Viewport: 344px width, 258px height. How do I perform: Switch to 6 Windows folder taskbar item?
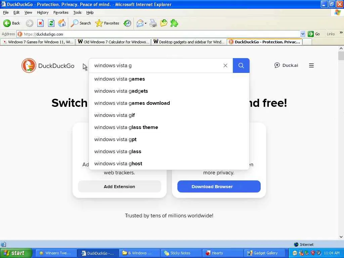coord(140,253)
